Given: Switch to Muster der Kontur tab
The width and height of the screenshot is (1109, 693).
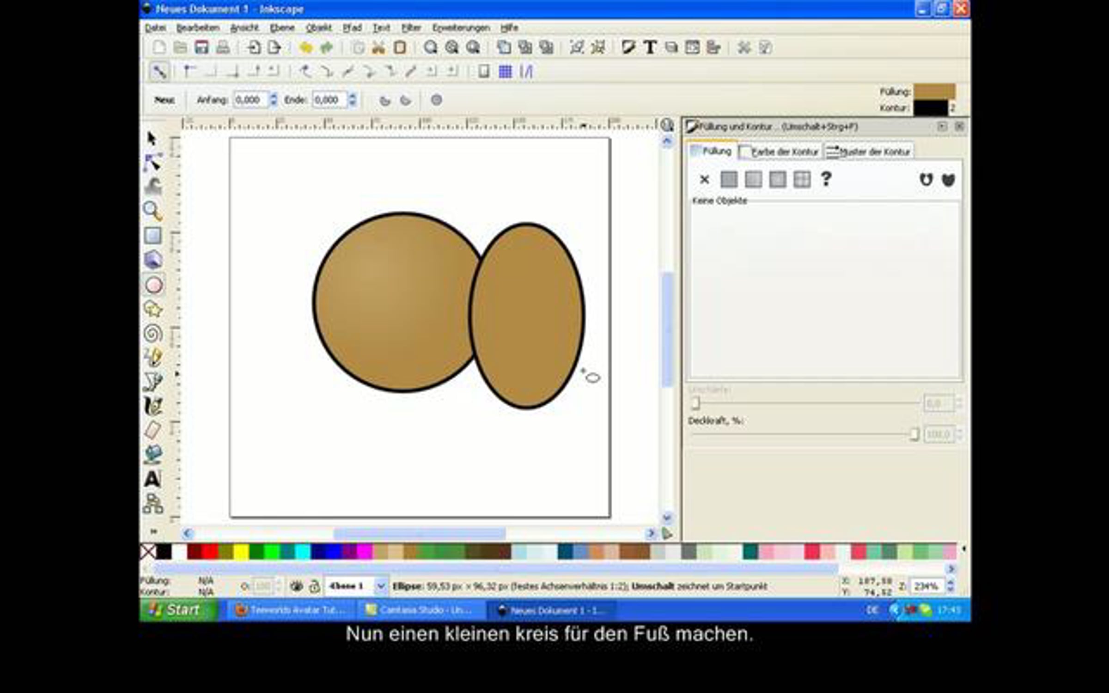Looking at the screenshot, I should 869,152.
